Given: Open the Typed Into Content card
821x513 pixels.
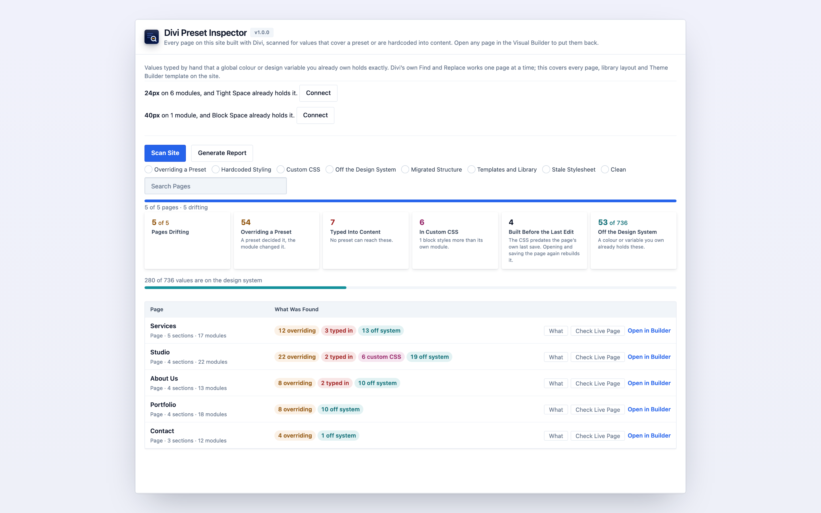Looking at the screenshot, I should [366, 241].
